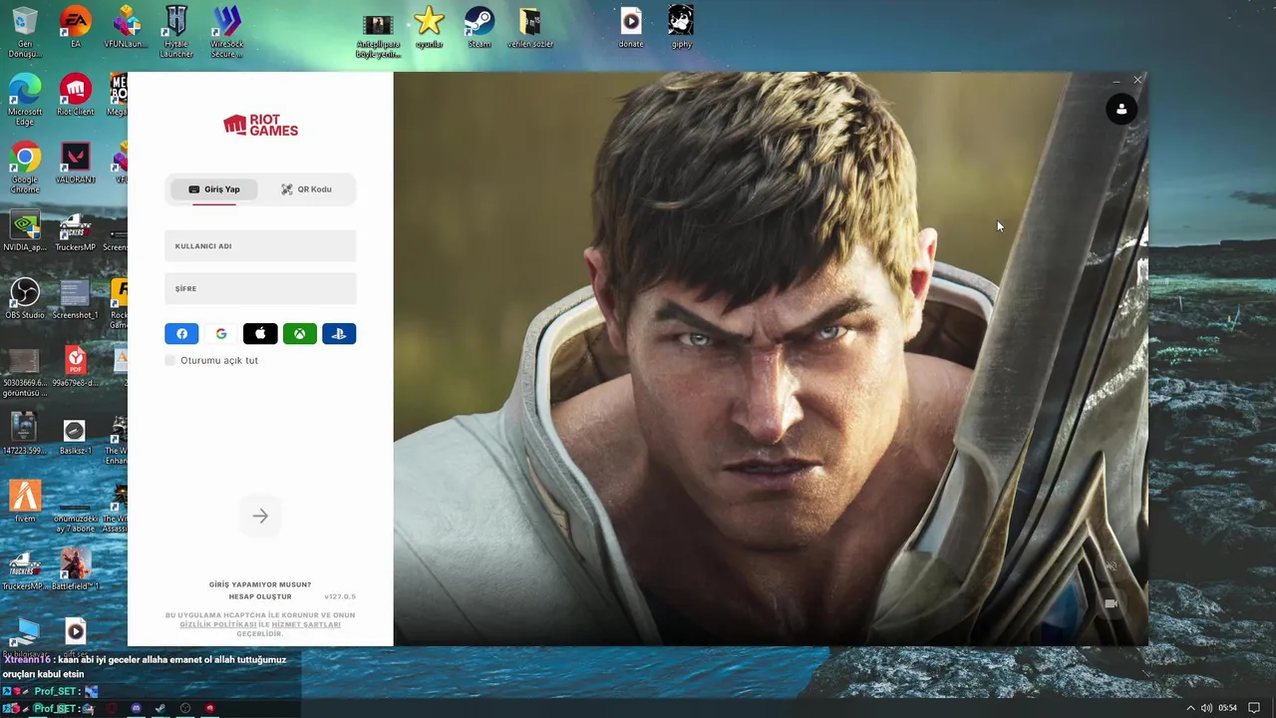
Task: Select the 'giphy' desktop file
Action: (682, 27)
